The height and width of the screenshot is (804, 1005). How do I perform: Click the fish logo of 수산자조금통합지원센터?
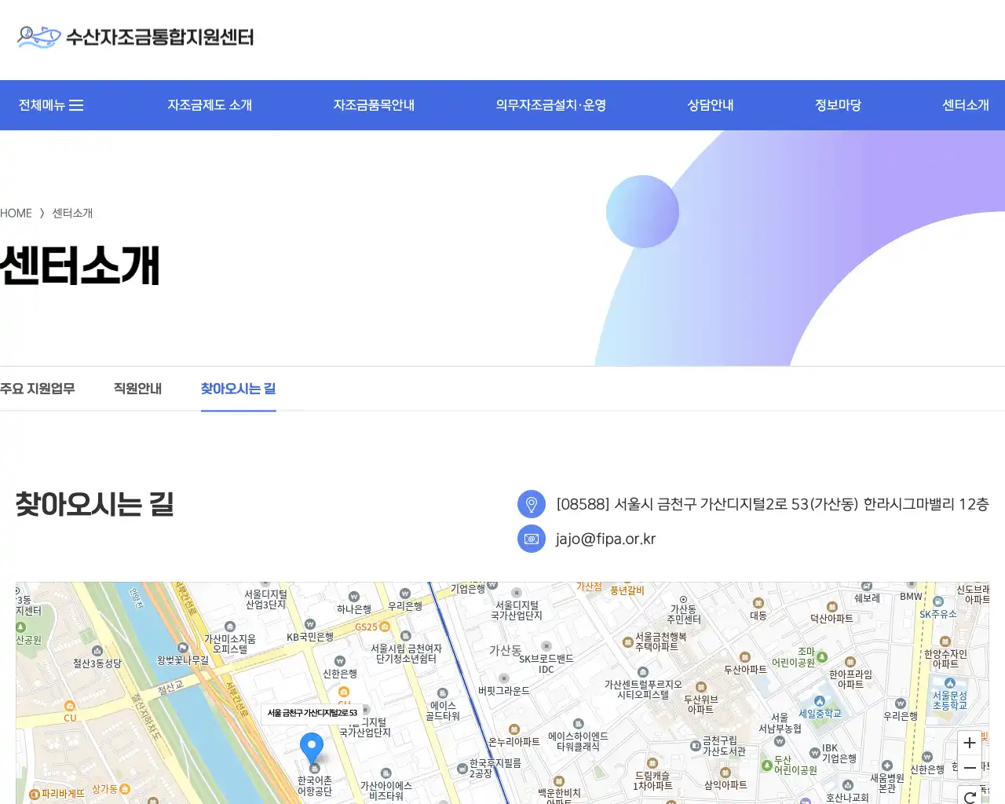pyautogui.click(x=38, y=36)
